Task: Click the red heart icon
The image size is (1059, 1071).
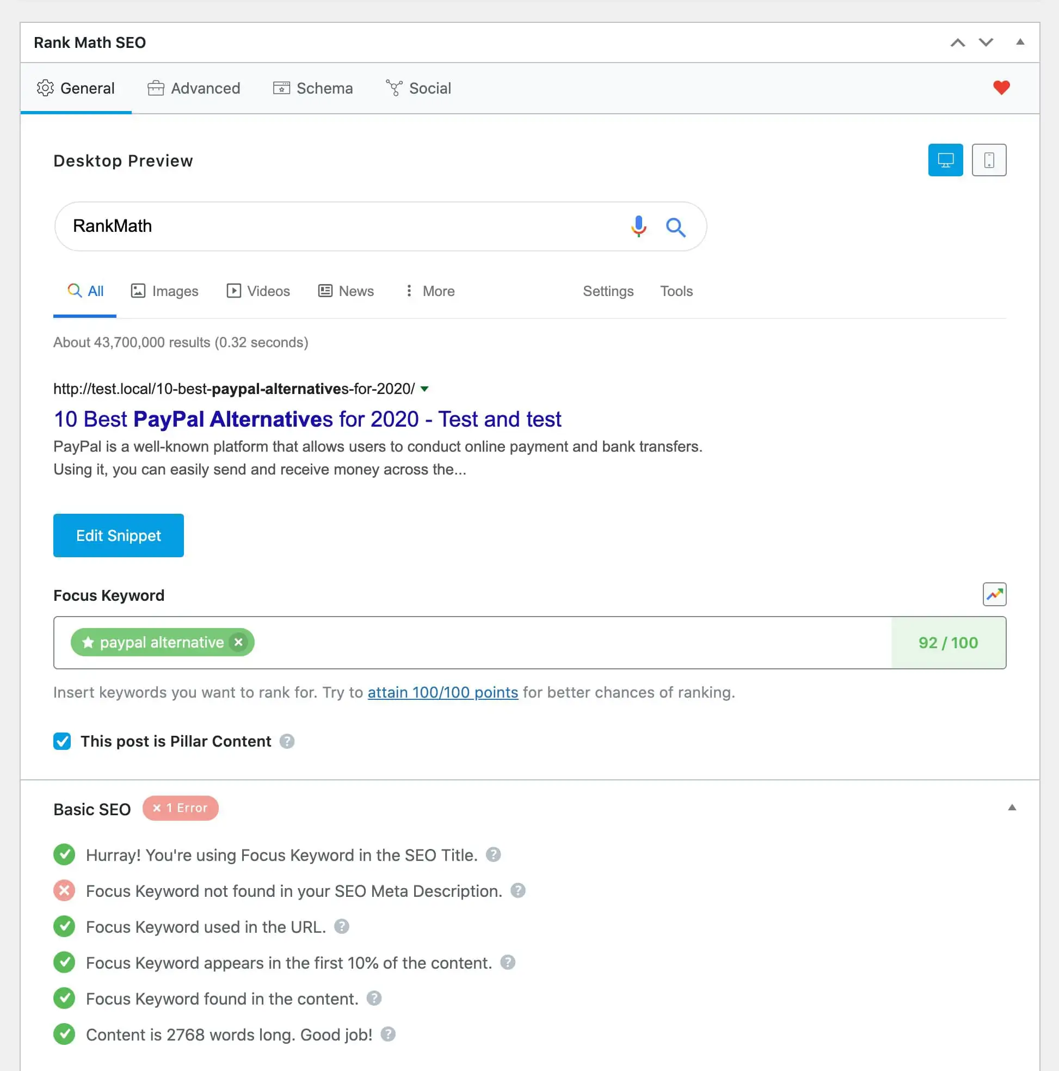Action: click(x=1001, y=88)
